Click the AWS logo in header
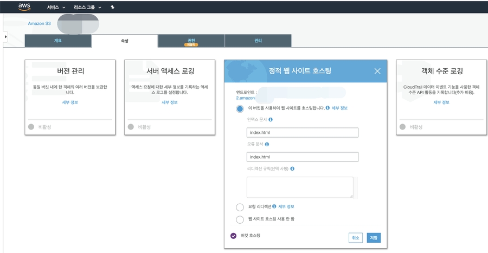Viewport: 488px width, 253px height. (x=25, y=7)
